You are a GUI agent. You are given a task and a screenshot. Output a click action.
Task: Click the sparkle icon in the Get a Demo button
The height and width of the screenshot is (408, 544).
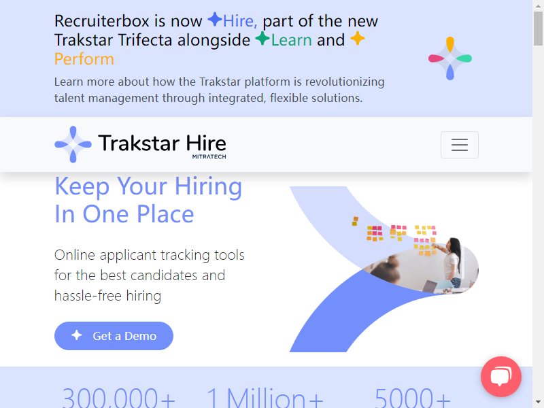tap(77, 335)
